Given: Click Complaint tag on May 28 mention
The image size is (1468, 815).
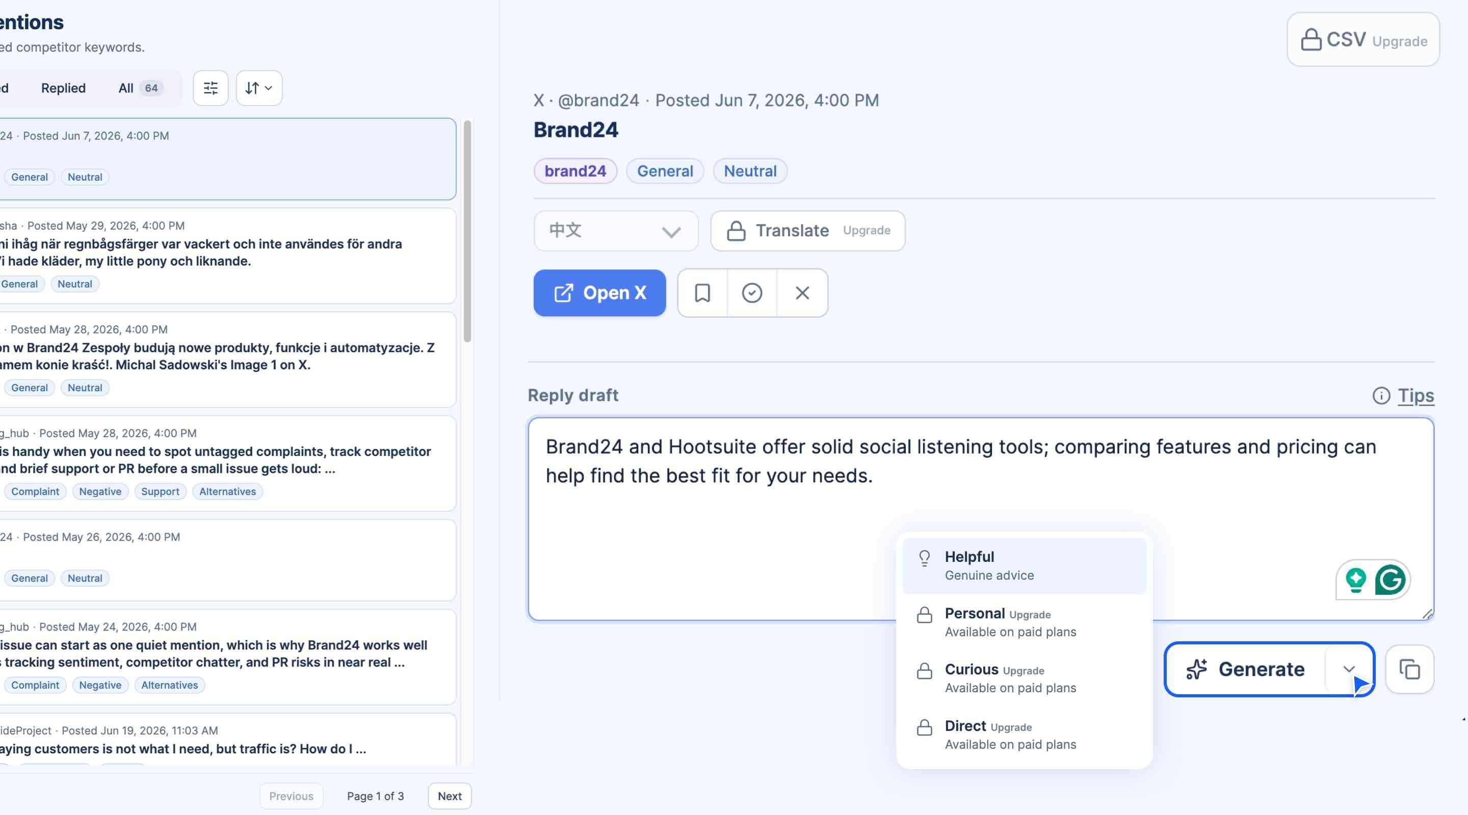Looking at the screenshot, I should click(x=35, y=492).
